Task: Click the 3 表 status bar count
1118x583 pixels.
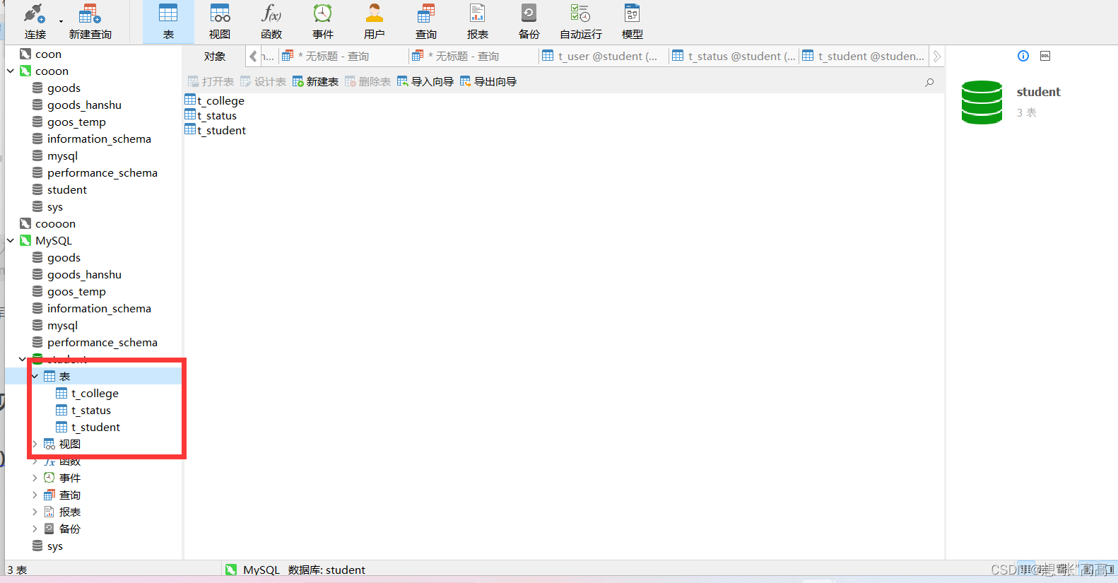Action: coord(17,570)
